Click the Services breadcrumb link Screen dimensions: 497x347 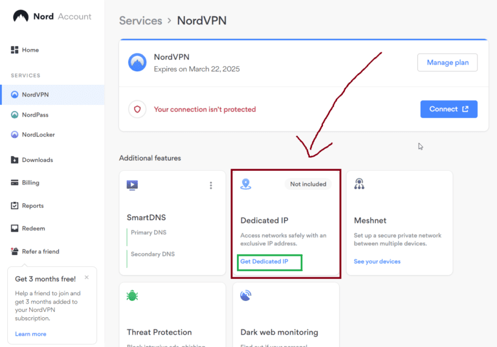[140, 20]
